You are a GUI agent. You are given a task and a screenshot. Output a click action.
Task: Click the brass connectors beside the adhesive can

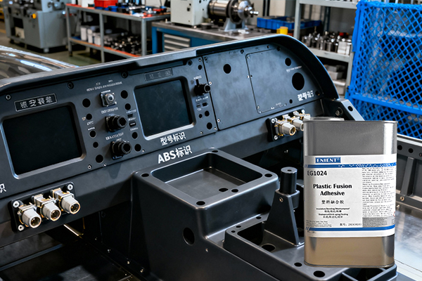pos(290,125)
